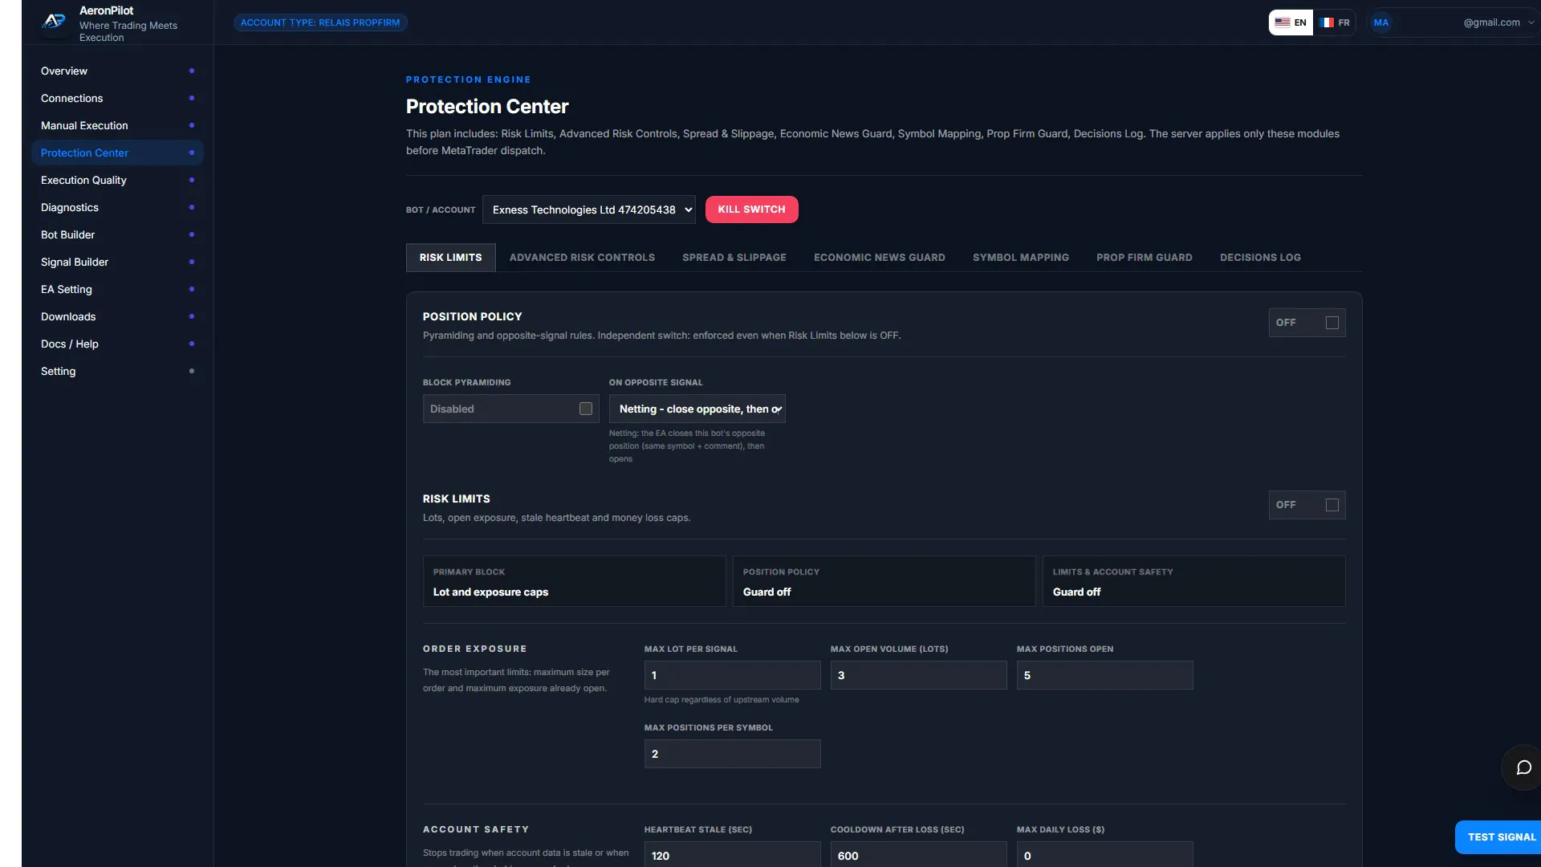Open Docs / Help page
Viewport: 1541px width, 867px height.
click(x=117, y=344)
